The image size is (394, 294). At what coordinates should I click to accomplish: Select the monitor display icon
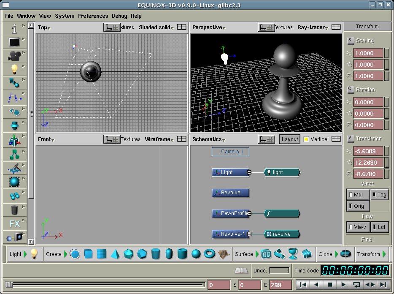tap(14, 42)
